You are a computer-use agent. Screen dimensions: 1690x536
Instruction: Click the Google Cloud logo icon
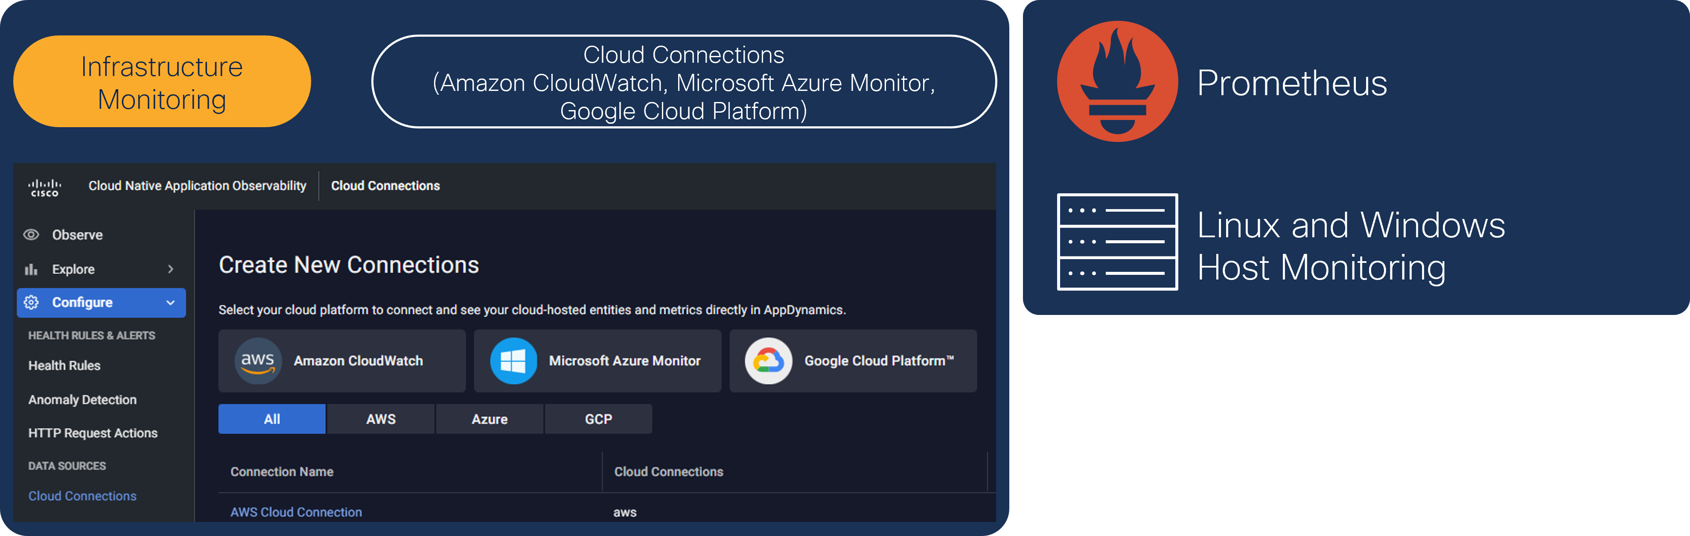pyautogui.click(x=768, y=361)
